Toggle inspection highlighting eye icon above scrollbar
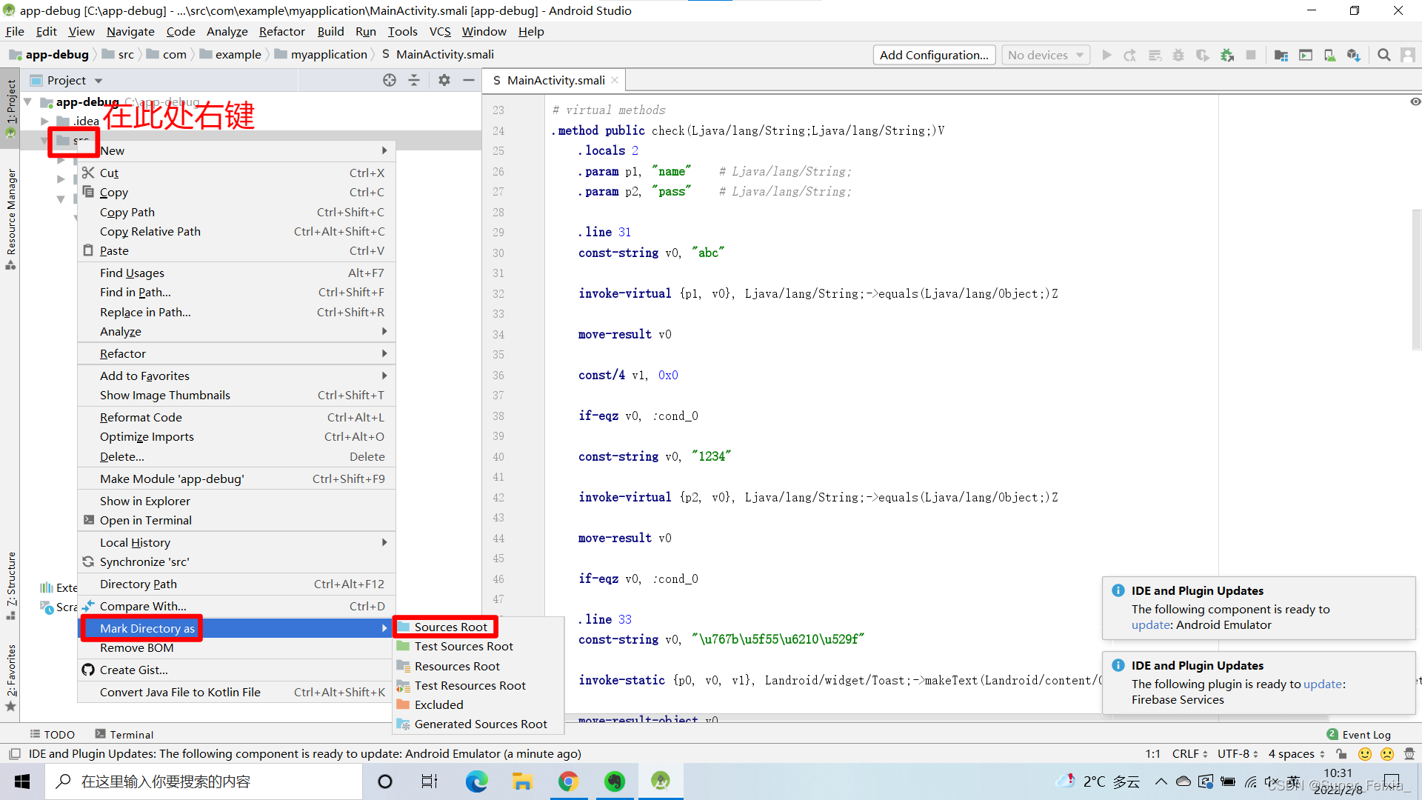 coord(1415,101)
